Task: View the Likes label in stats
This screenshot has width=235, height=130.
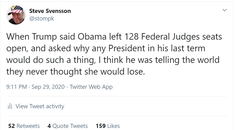Action: (113, 126)
